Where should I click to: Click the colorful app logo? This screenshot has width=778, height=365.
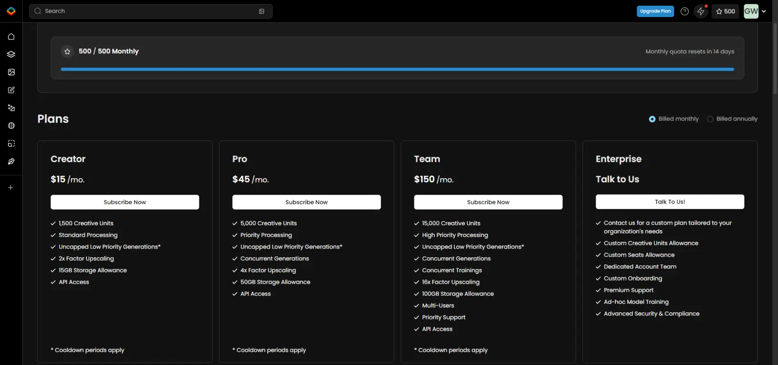11,11
